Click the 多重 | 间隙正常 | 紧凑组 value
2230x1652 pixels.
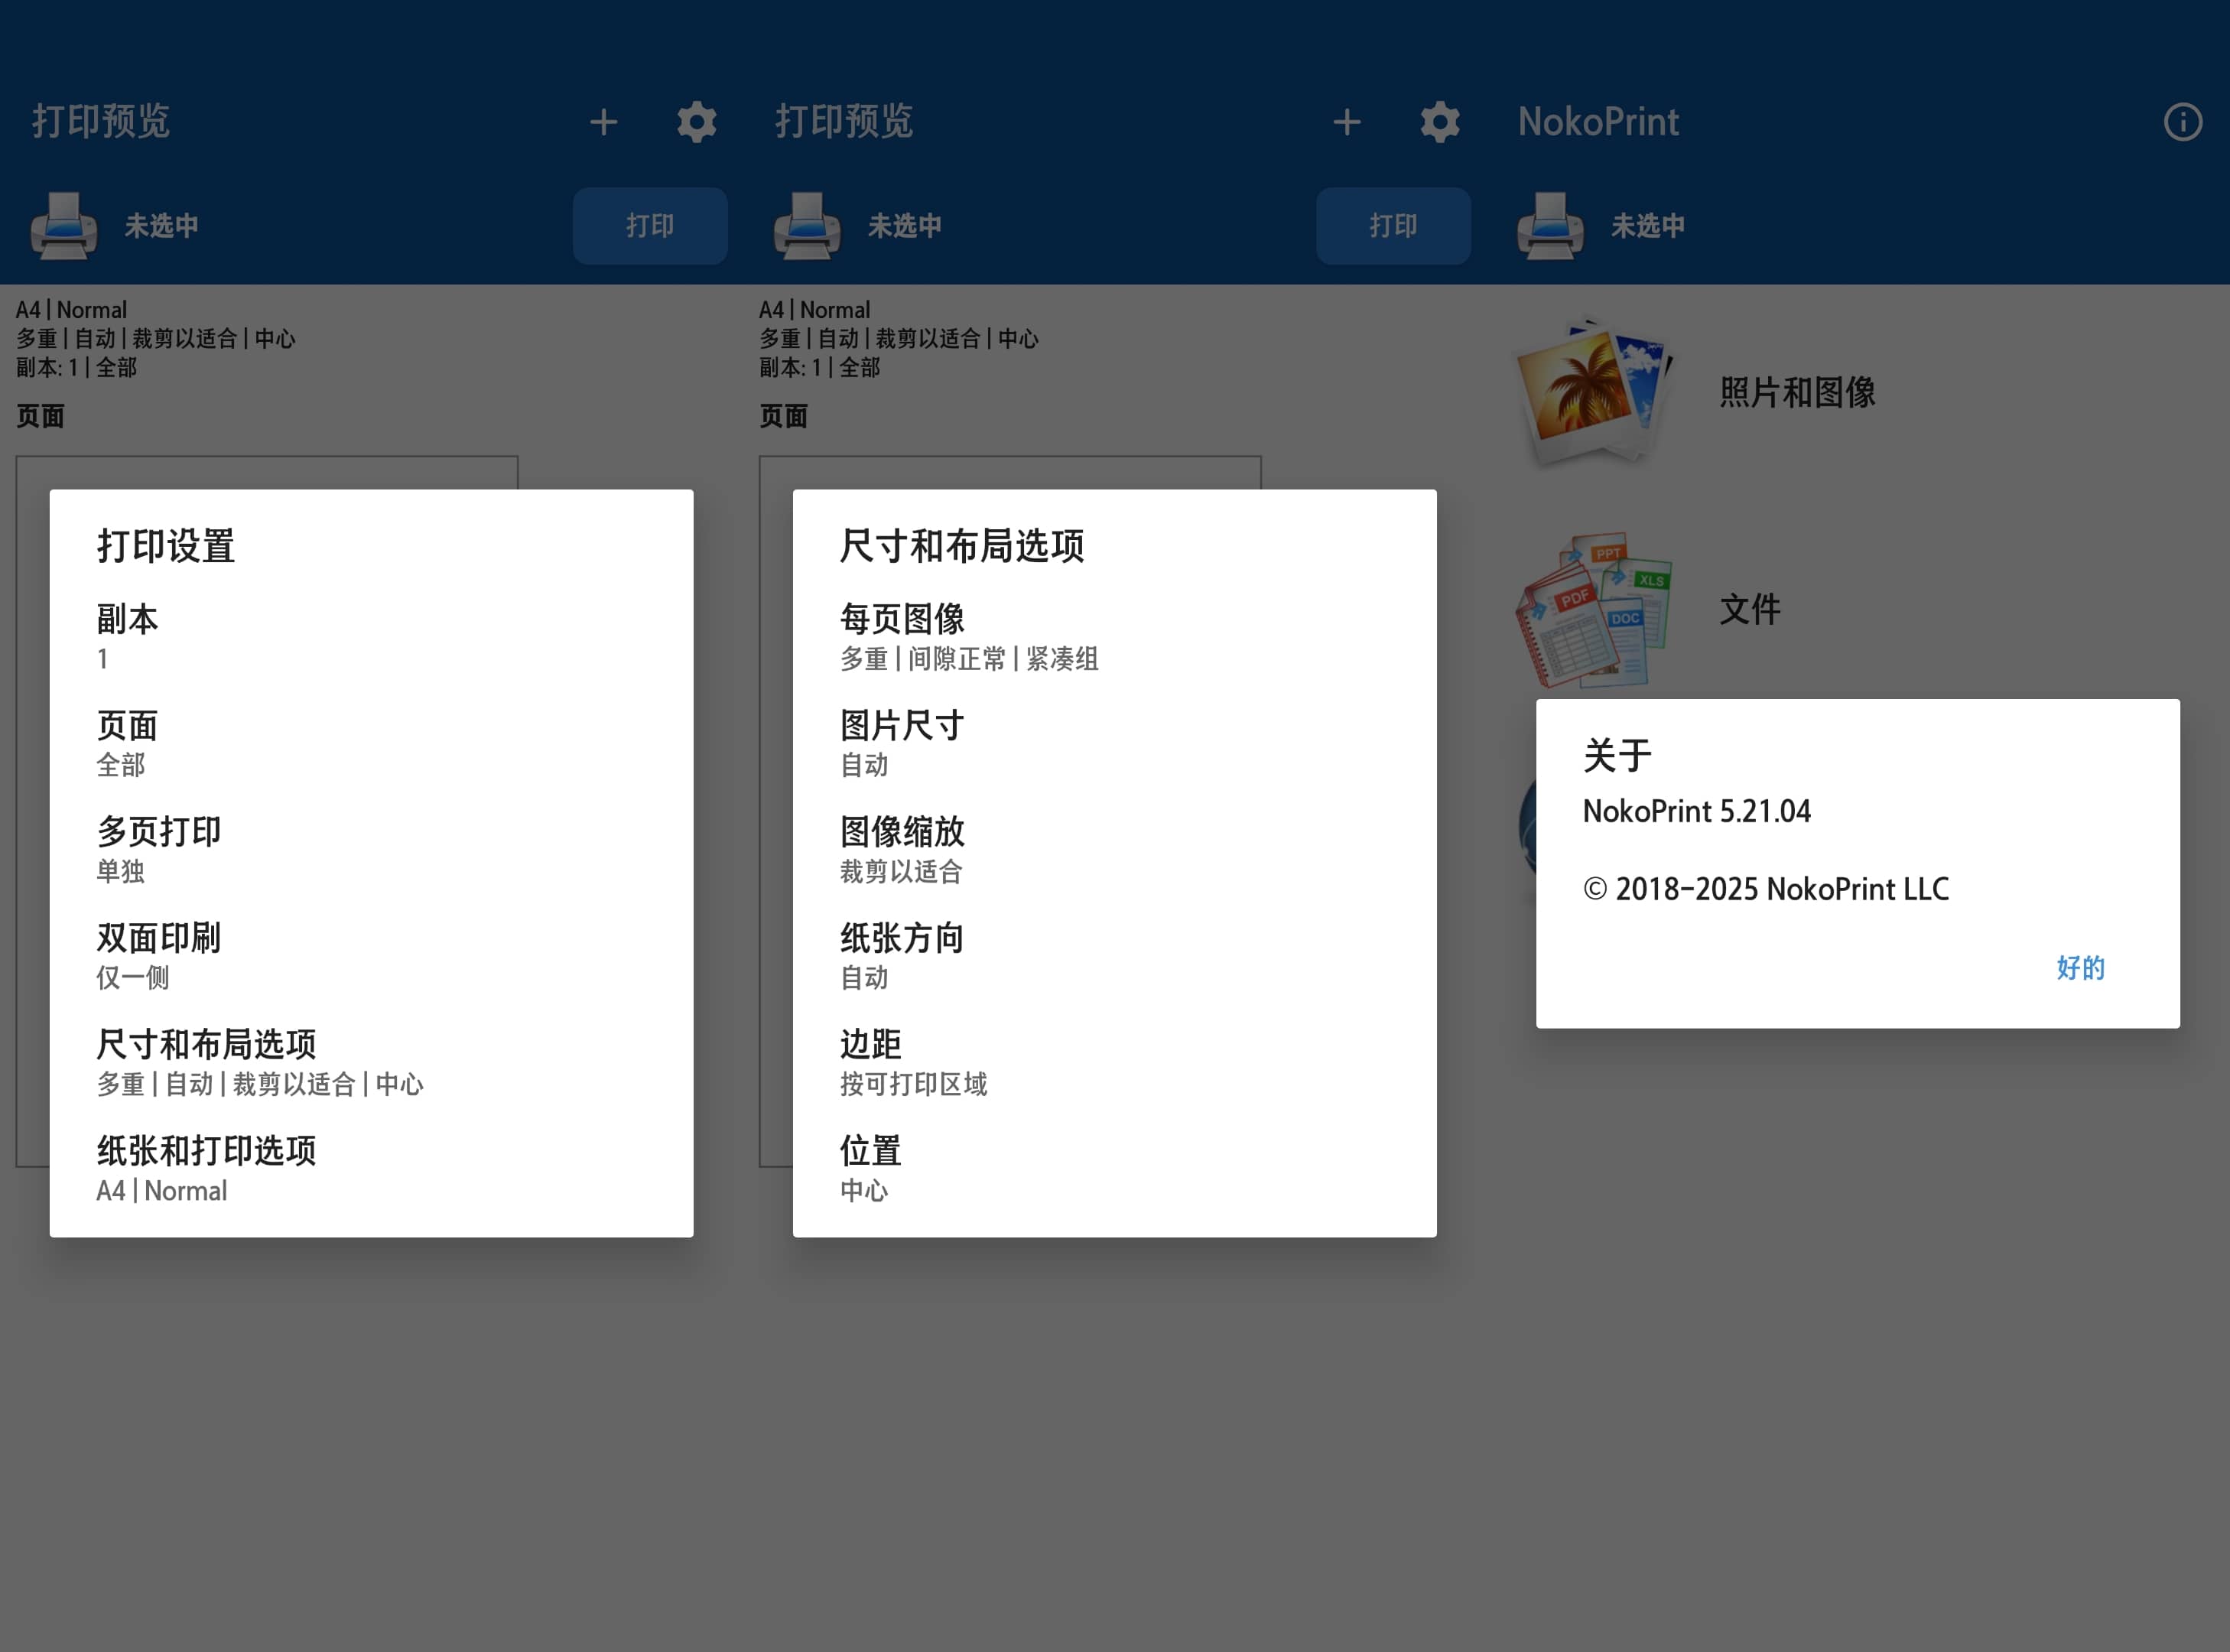[969, 659]
